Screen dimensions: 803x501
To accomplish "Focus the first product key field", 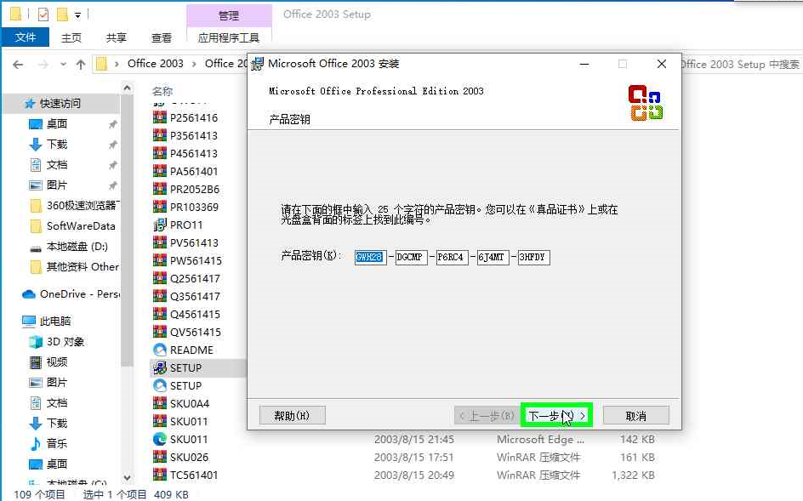I will click(370, 257).
